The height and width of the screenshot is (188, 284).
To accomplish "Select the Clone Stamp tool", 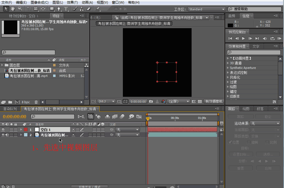I will [82, 9].
